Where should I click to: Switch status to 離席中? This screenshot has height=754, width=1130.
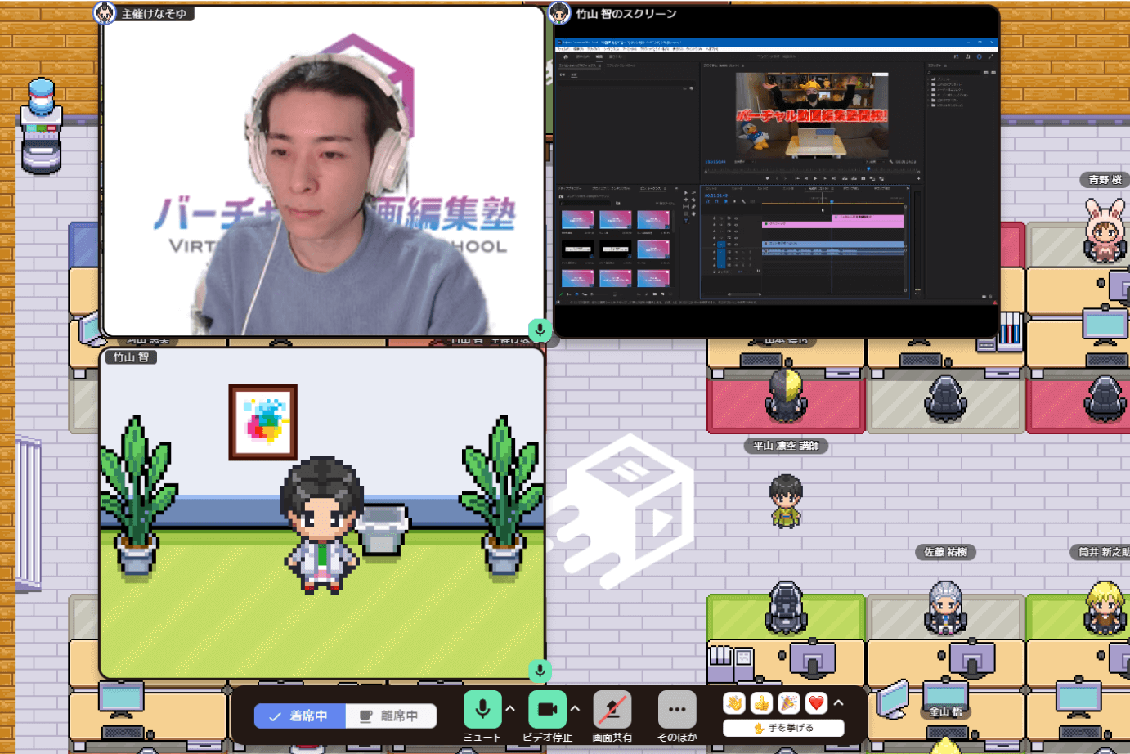(391, 716)
